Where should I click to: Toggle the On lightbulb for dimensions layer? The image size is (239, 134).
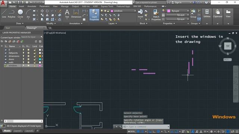pos(24,56)
